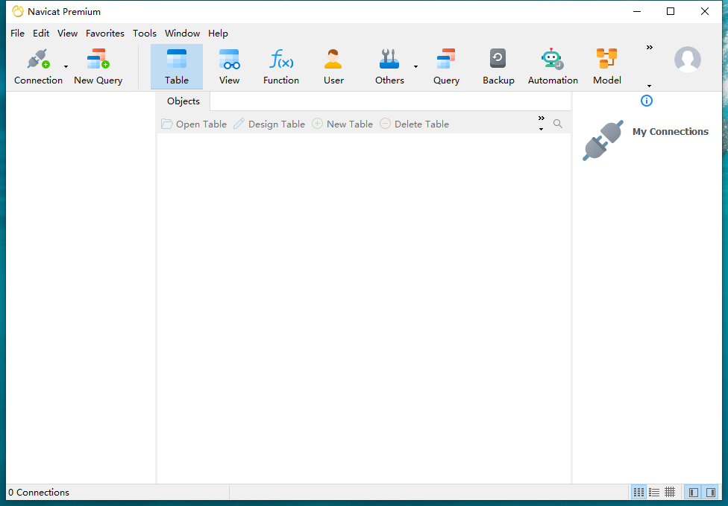Switch to the Objects tab
Screen dimensions: 728x506
click(x=183, y=101)
